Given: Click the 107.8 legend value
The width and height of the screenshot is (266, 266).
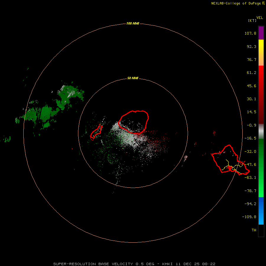Looking at the screenshot, I should pyautogui.click(x=250, y=33).
